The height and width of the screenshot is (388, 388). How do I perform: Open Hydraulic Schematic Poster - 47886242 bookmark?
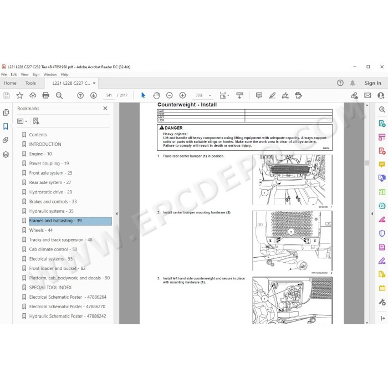pos(68,316)
